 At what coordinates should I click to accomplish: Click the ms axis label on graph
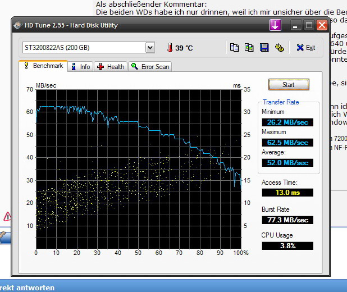pyautogui.click(x=237, y=85)
